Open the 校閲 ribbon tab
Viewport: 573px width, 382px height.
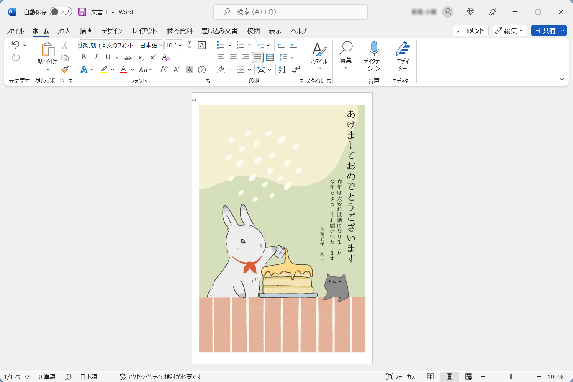coord(254,31)
